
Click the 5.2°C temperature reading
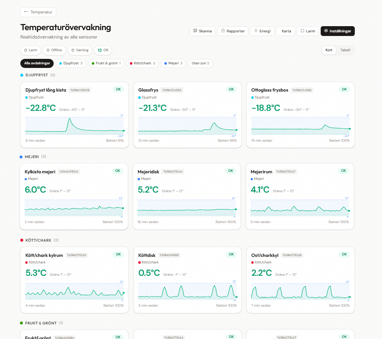click(148, 190)
